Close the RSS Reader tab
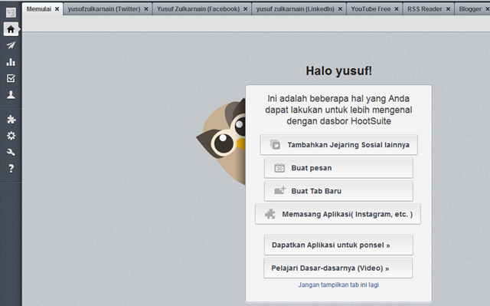 coord(448,9)
